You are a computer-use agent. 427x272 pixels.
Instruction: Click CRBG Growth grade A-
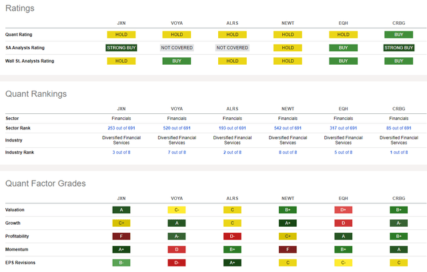point(399,223)
